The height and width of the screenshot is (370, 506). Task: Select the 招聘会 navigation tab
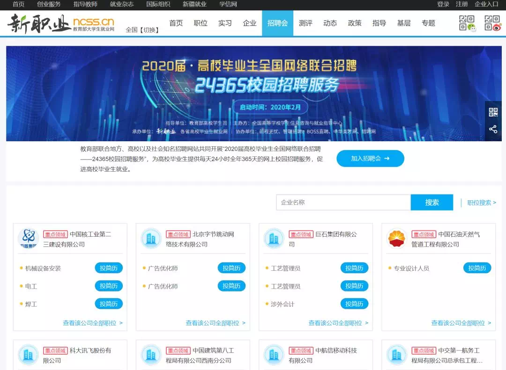(x=277, y=23)
